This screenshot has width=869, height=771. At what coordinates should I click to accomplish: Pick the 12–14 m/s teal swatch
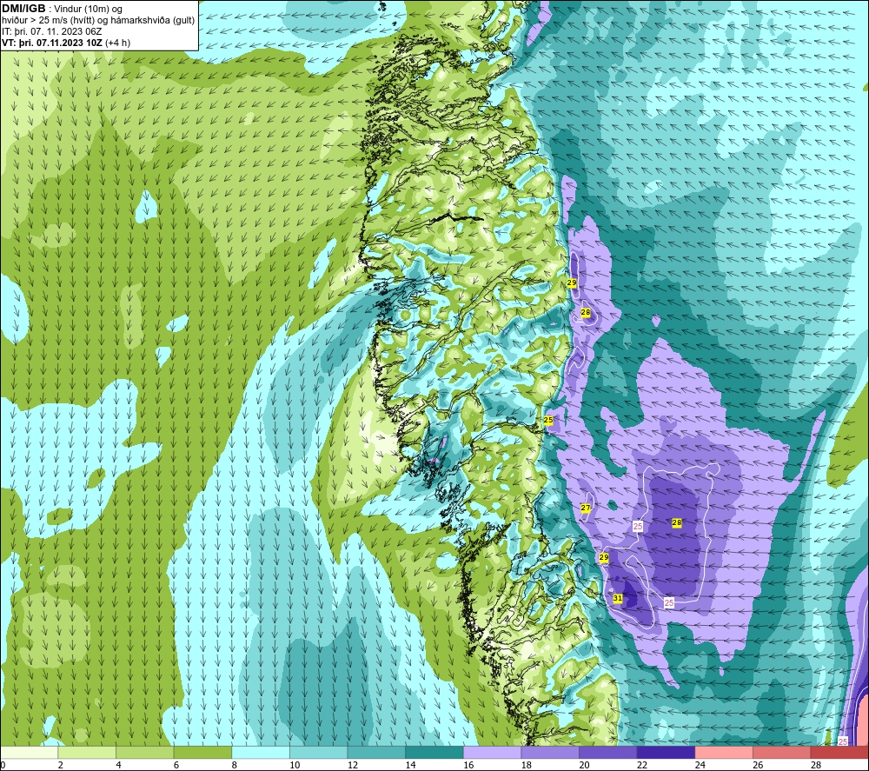click(376, 752)
